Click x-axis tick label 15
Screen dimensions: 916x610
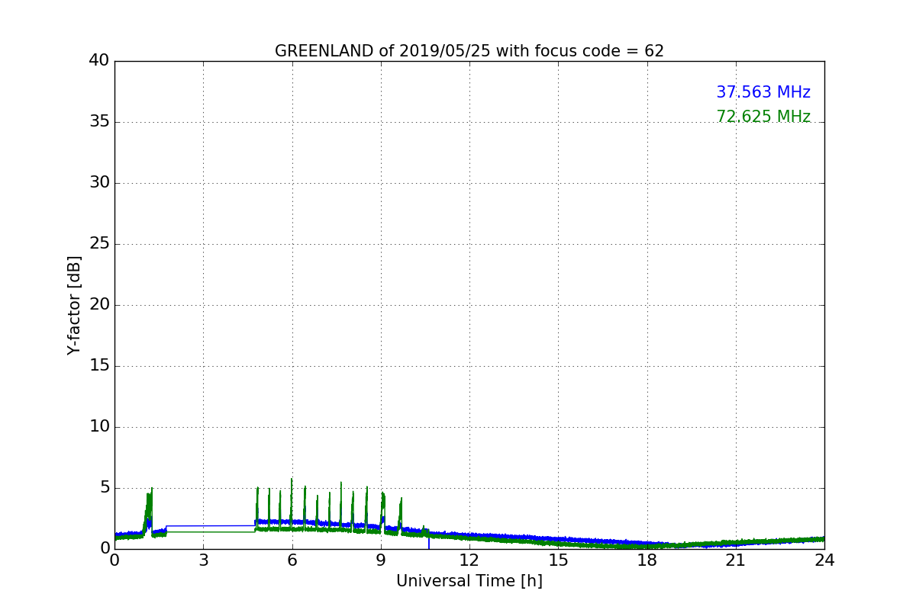tap(558, 560)
